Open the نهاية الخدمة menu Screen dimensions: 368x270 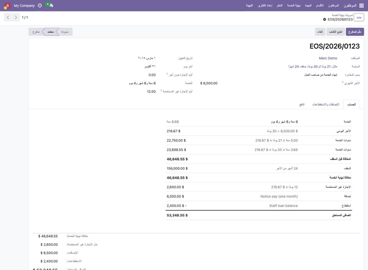click(x=294, y=5)
